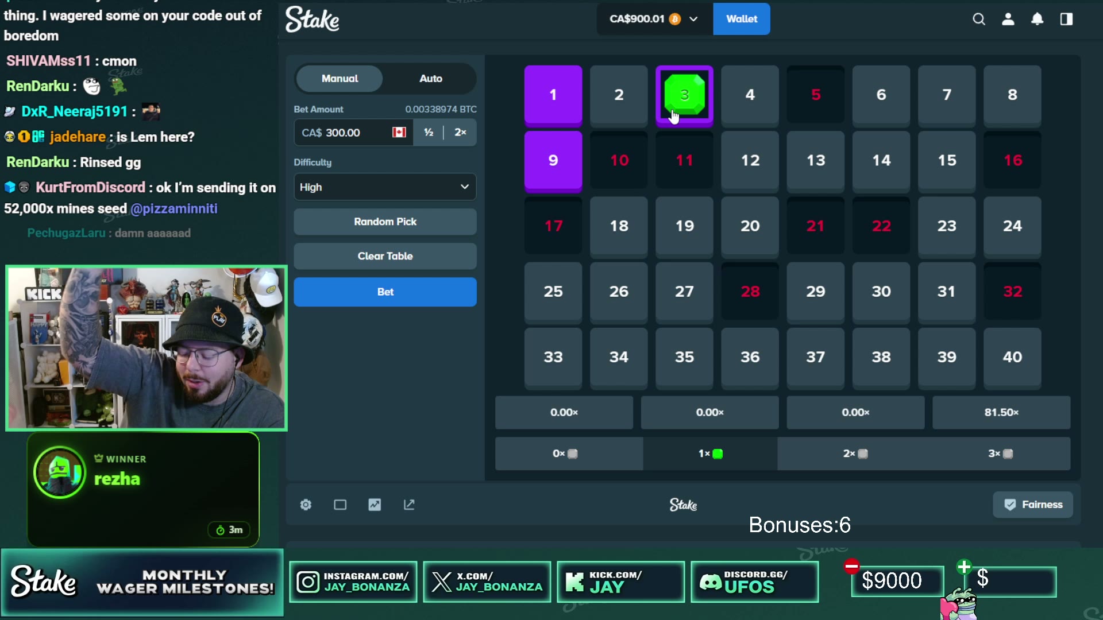Switch to Auto betting tab
Viewport: 1103px width, 620px height.
pyautogui.click(x=431, y=79)
